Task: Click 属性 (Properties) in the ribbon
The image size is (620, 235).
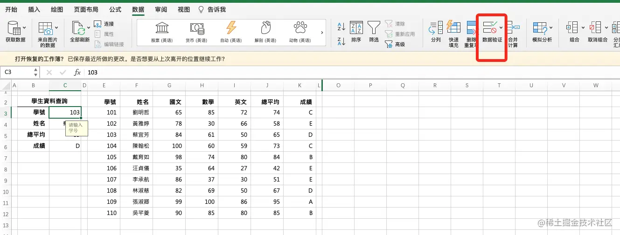Action: coord(104,34)
